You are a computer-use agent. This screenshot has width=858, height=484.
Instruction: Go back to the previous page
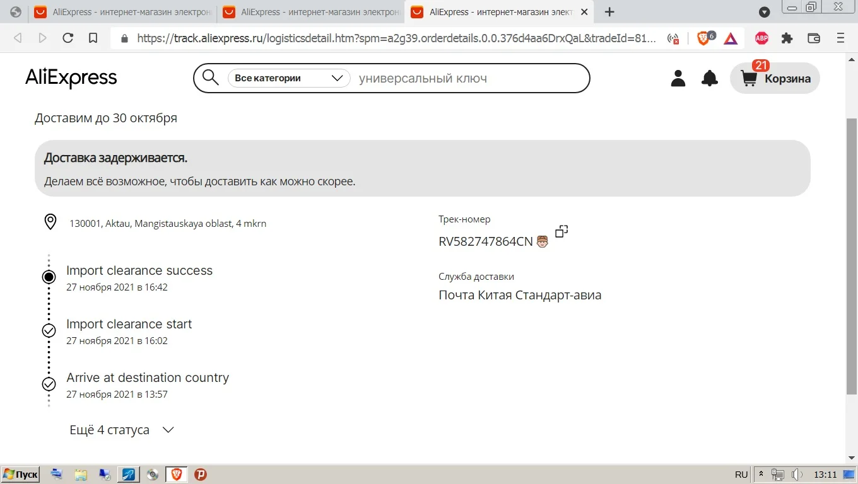(18, 38)
